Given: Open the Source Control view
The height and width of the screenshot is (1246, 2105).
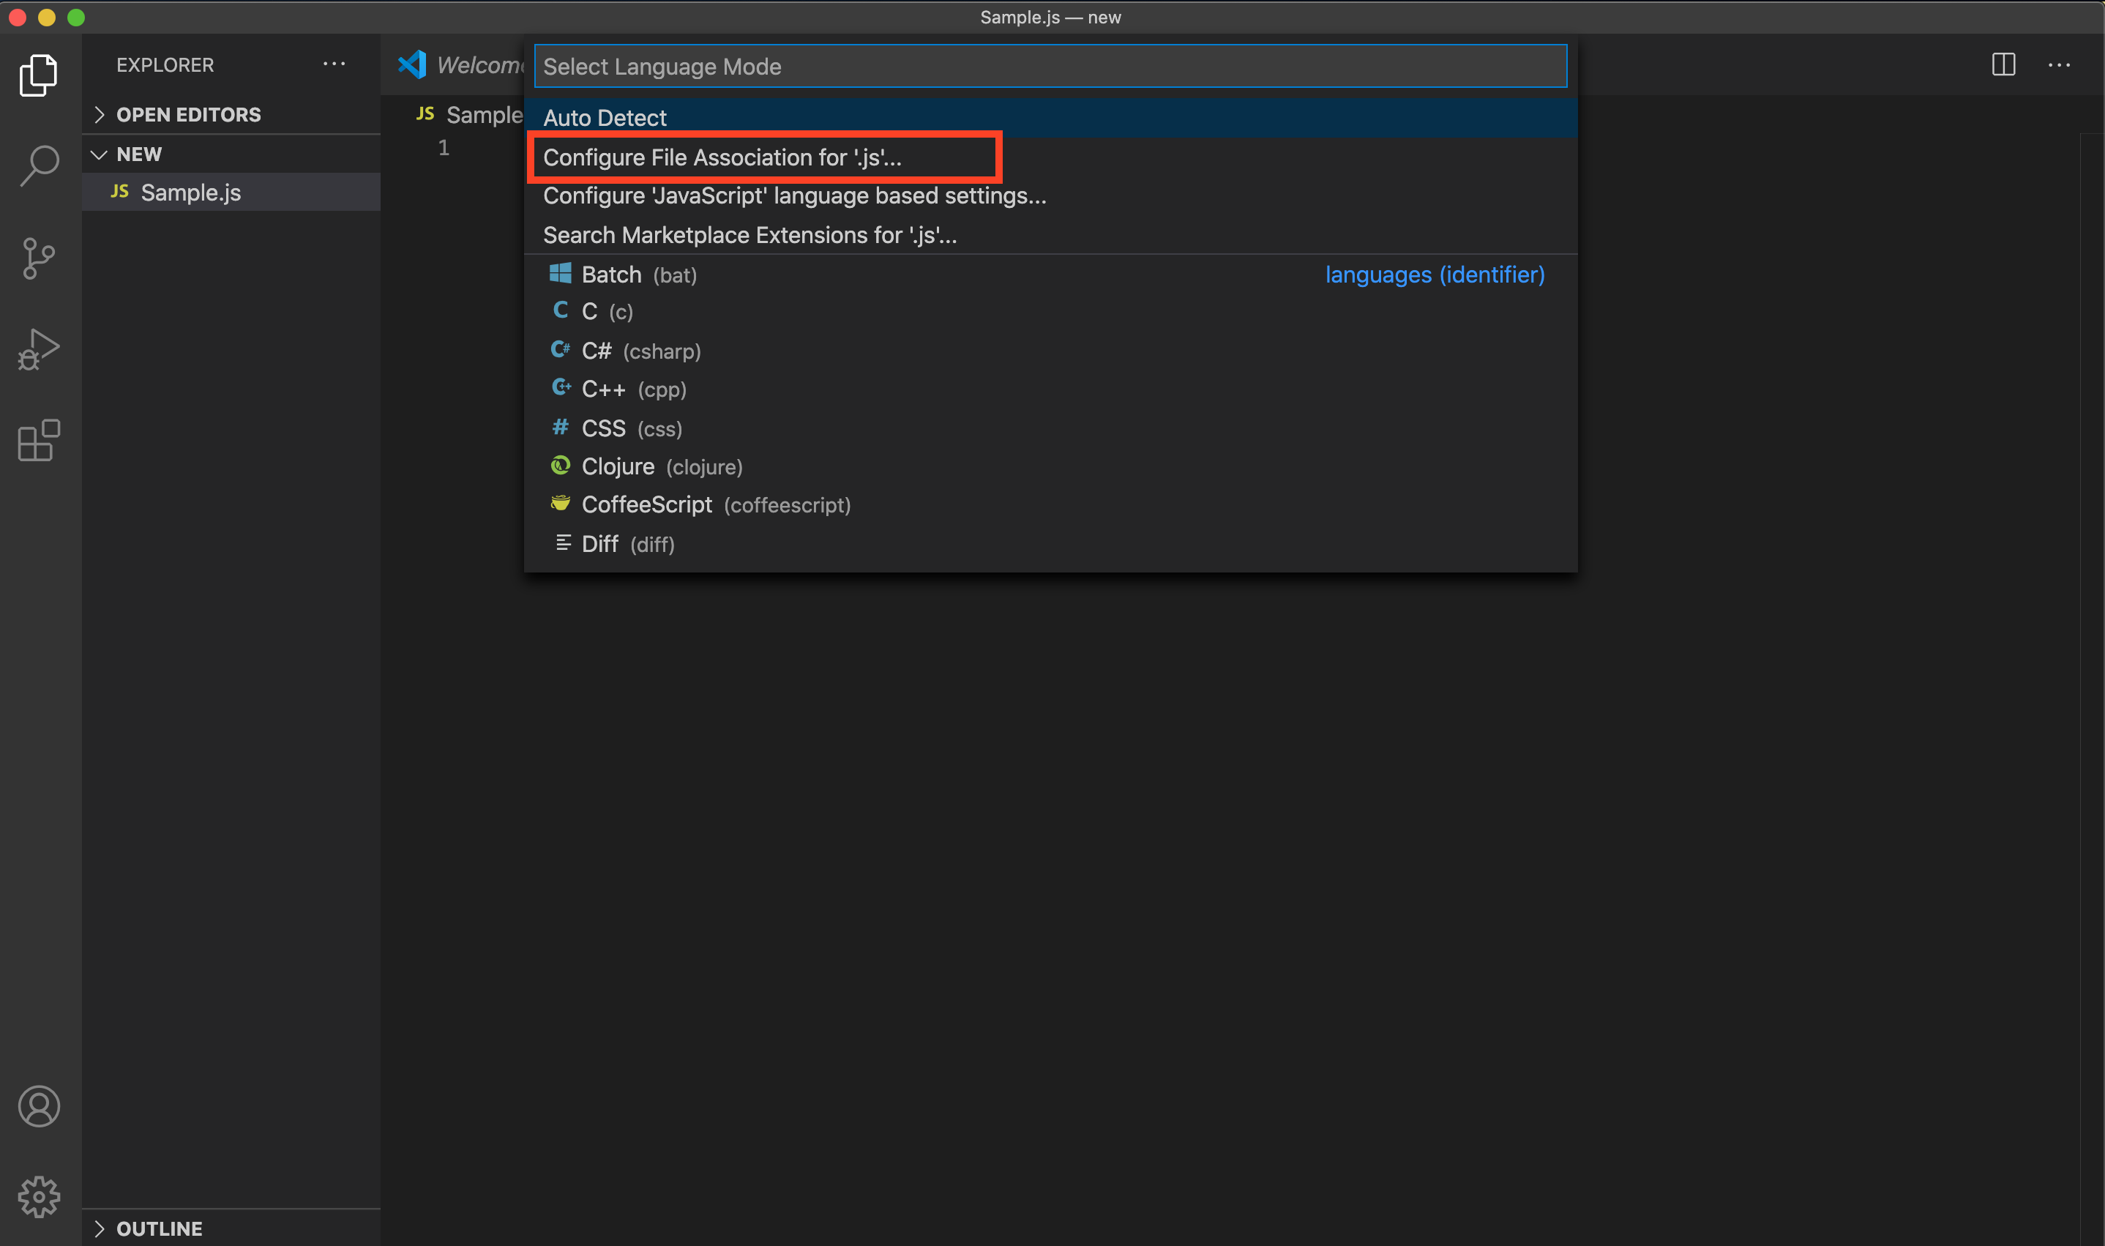Looking at the screenshot, I should tap(39, 258).
